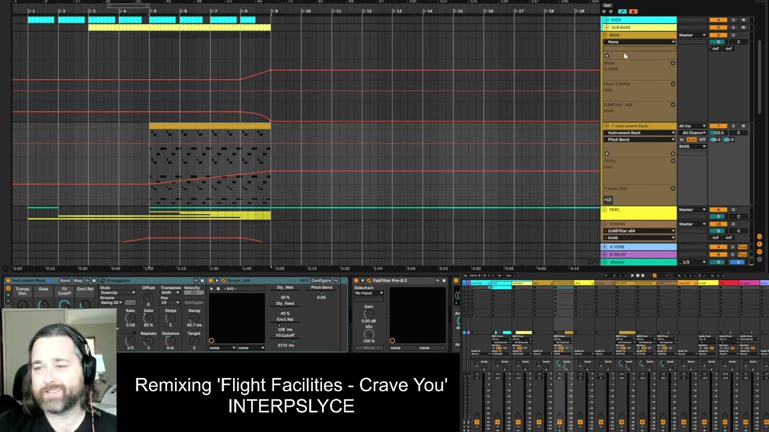Toggle the blue automation mode button

(622, 11)
